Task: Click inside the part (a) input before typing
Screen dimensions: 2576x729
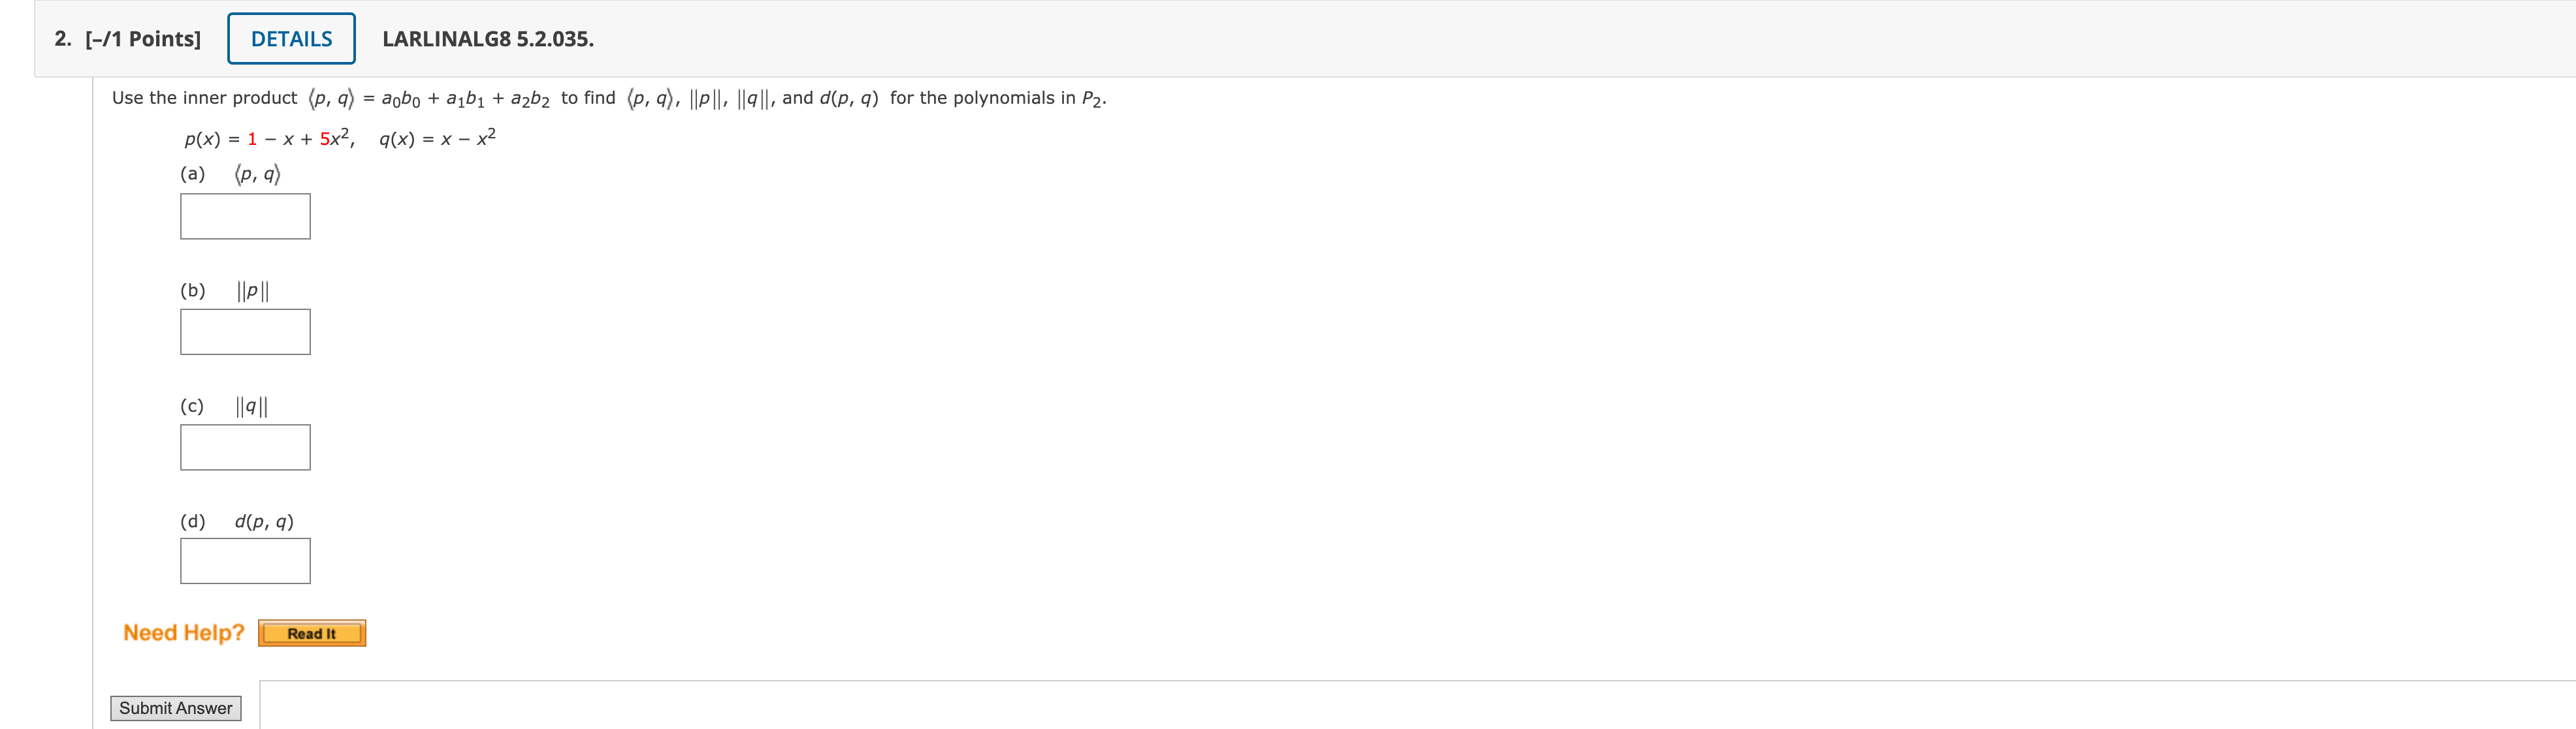Action: (x=244, y=216)
